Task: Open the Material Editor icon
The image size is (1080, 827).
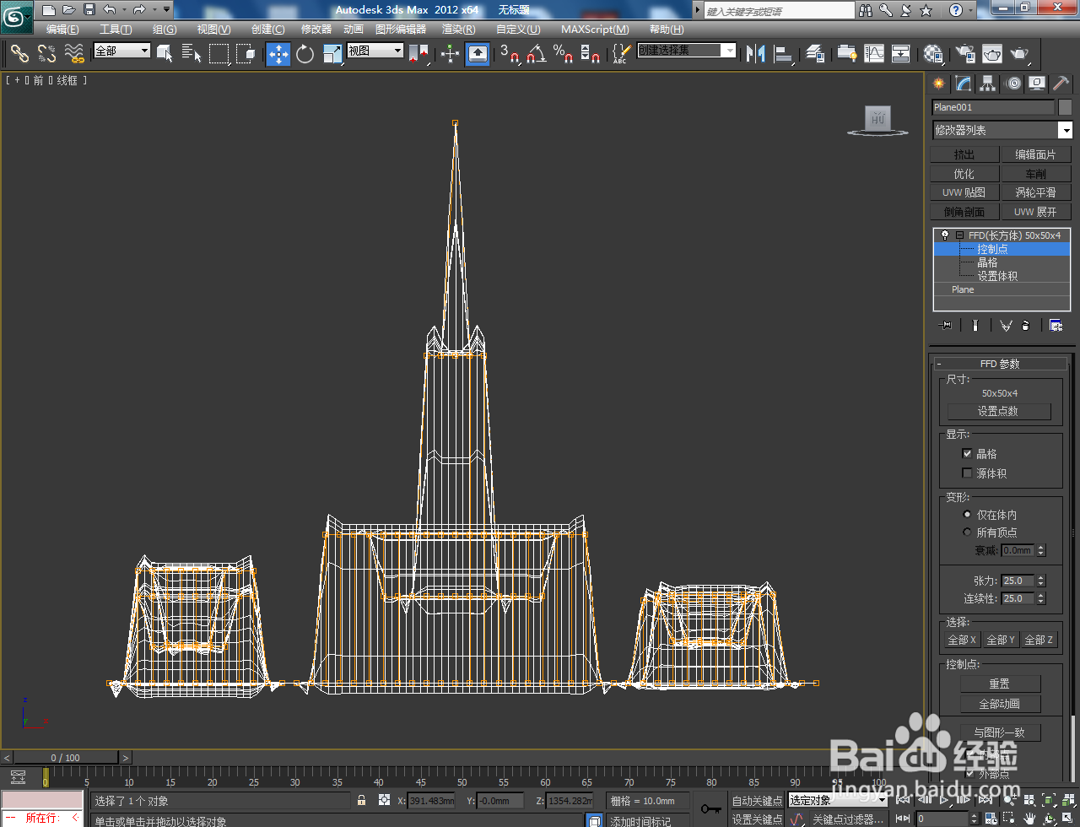Action: pyautogui.click(x=933, y=53)
